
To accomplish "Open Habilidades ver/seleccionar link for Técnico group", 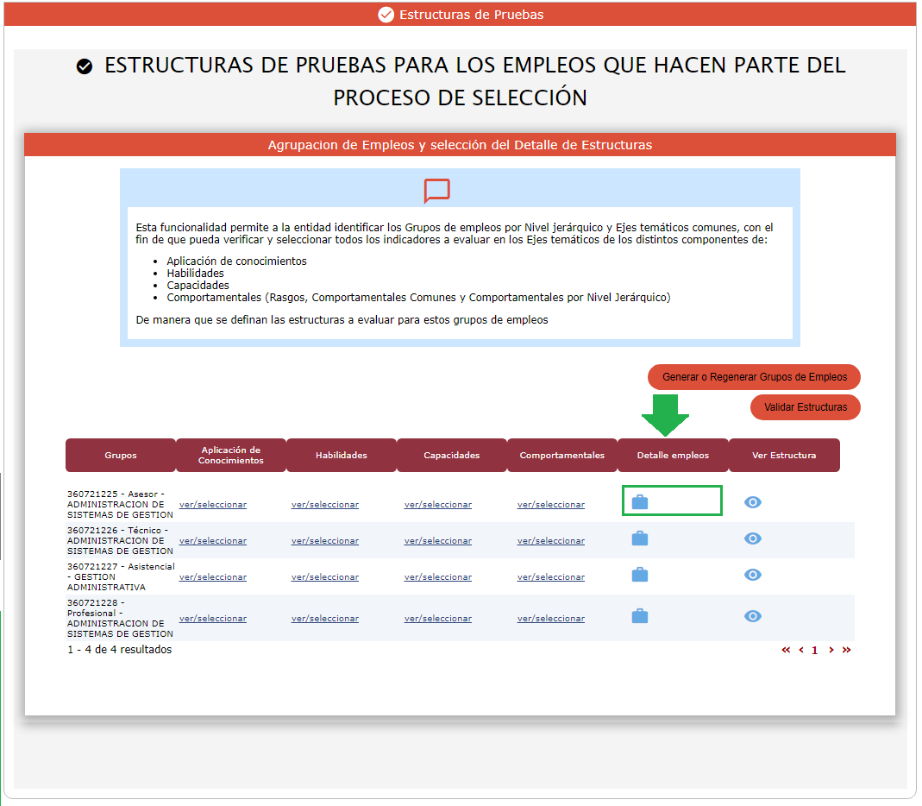I will (x=325, y=541).
